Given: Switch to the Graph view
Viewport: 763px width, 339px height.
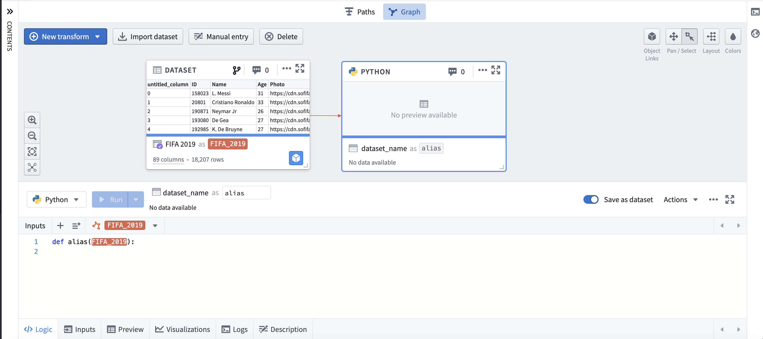Looking at the screenshot, I should click(404, 12).
